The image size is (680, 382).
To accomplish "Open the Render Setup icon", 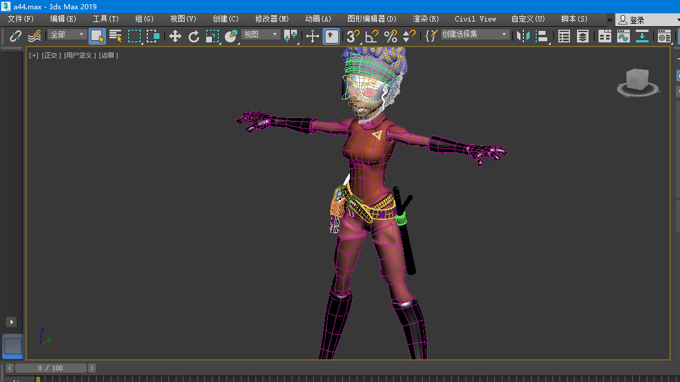I will tap(664, 37).
